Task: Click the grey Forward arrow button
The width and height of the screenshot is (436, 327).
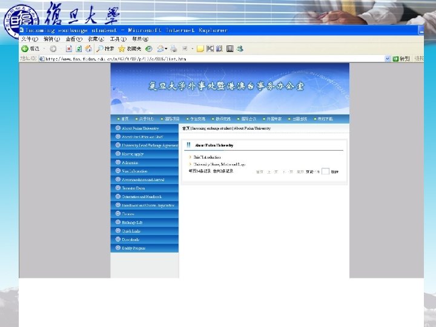Action: click(53, 49)
